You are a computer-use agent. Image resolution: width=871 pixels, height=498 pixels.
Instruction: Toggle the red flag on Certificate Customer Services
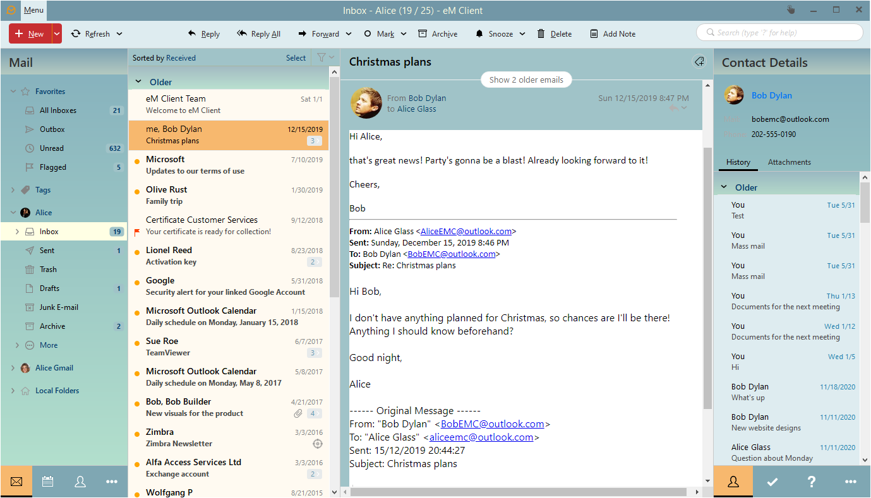coord(137,232)
